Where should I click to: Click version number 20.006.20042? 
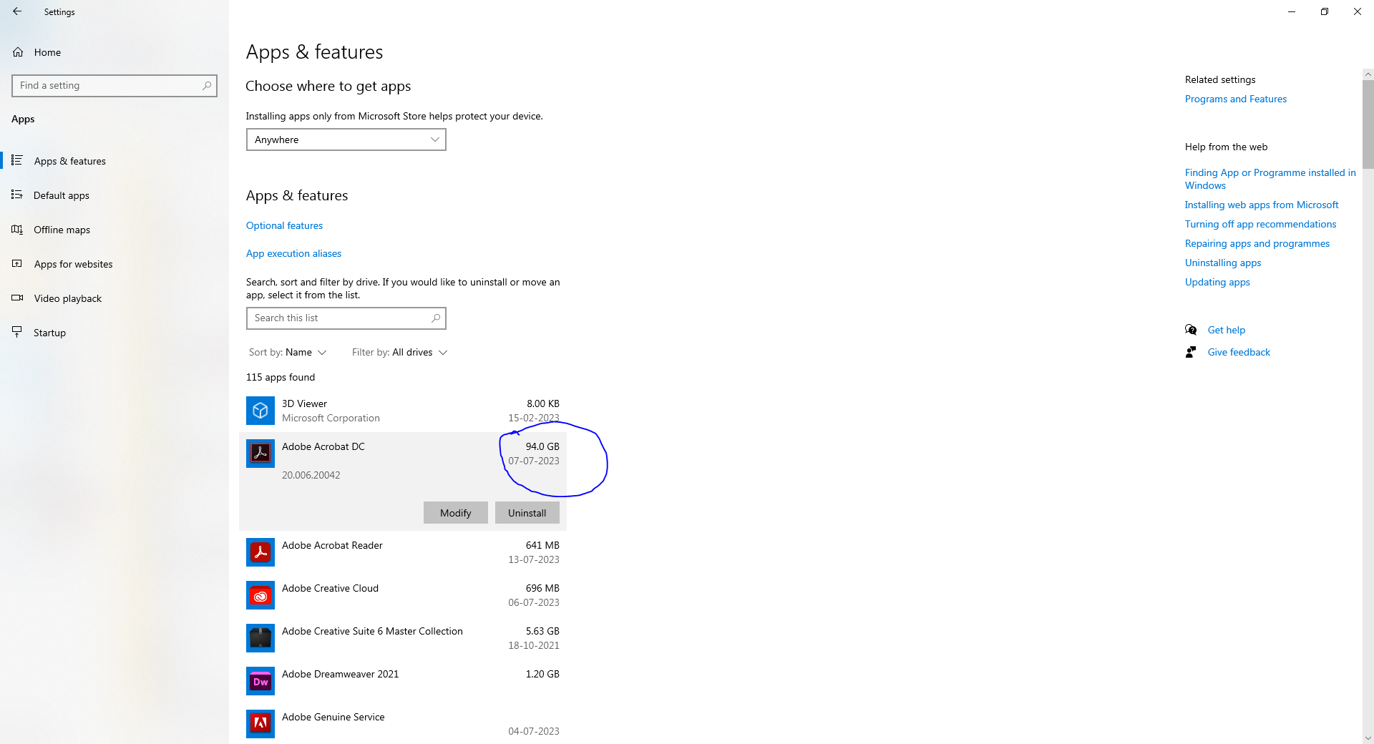311,475
